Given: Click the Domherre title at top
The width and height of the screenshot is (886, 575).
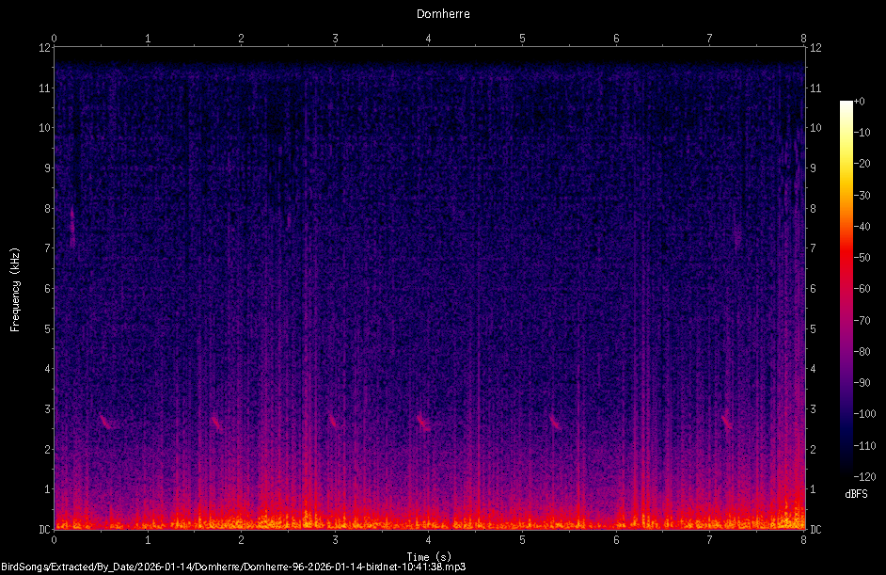Looking at the screenshot, I should coord(443,13).
